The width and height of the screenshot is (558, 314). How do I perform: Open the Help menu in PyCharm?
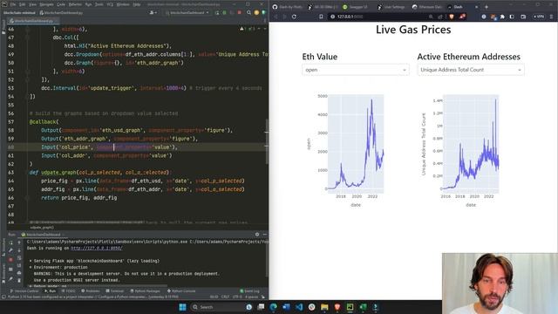pyautogui.click(x=137, y=4)
